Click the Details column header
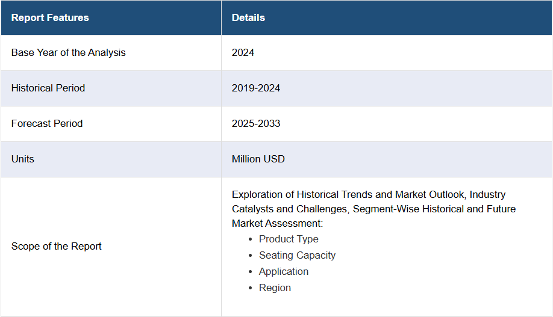 (x=248, y=17)
